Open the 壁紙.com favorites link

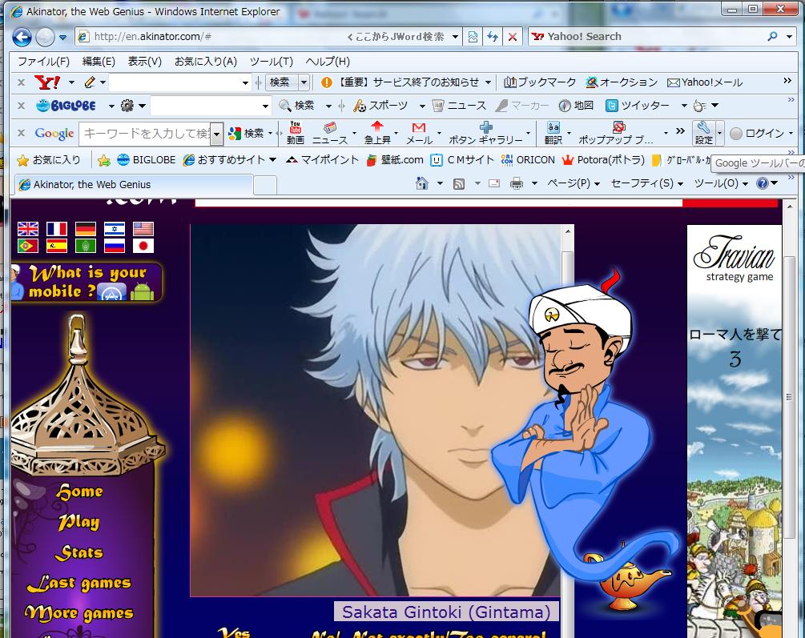[x=396, y=160]
